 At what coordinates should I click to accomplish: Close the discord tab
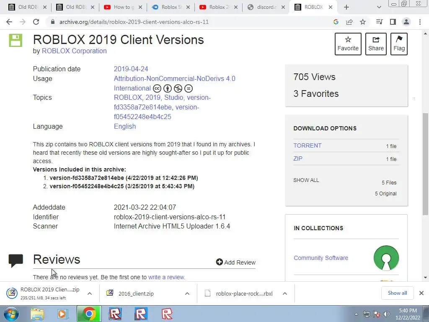pyautogui.click(x=284, y=7)
